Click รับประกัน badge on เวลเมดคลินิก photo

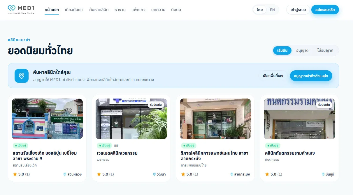coord(156,105)
